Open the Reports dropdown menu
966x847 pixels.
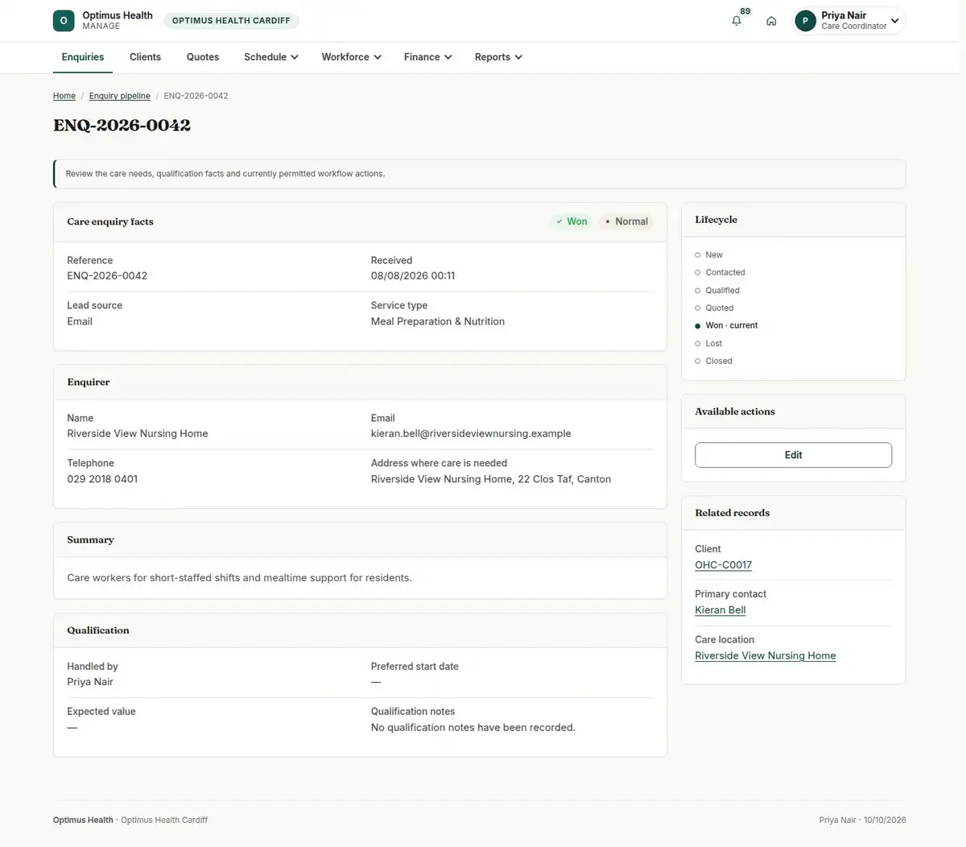(x=499, y=57)
